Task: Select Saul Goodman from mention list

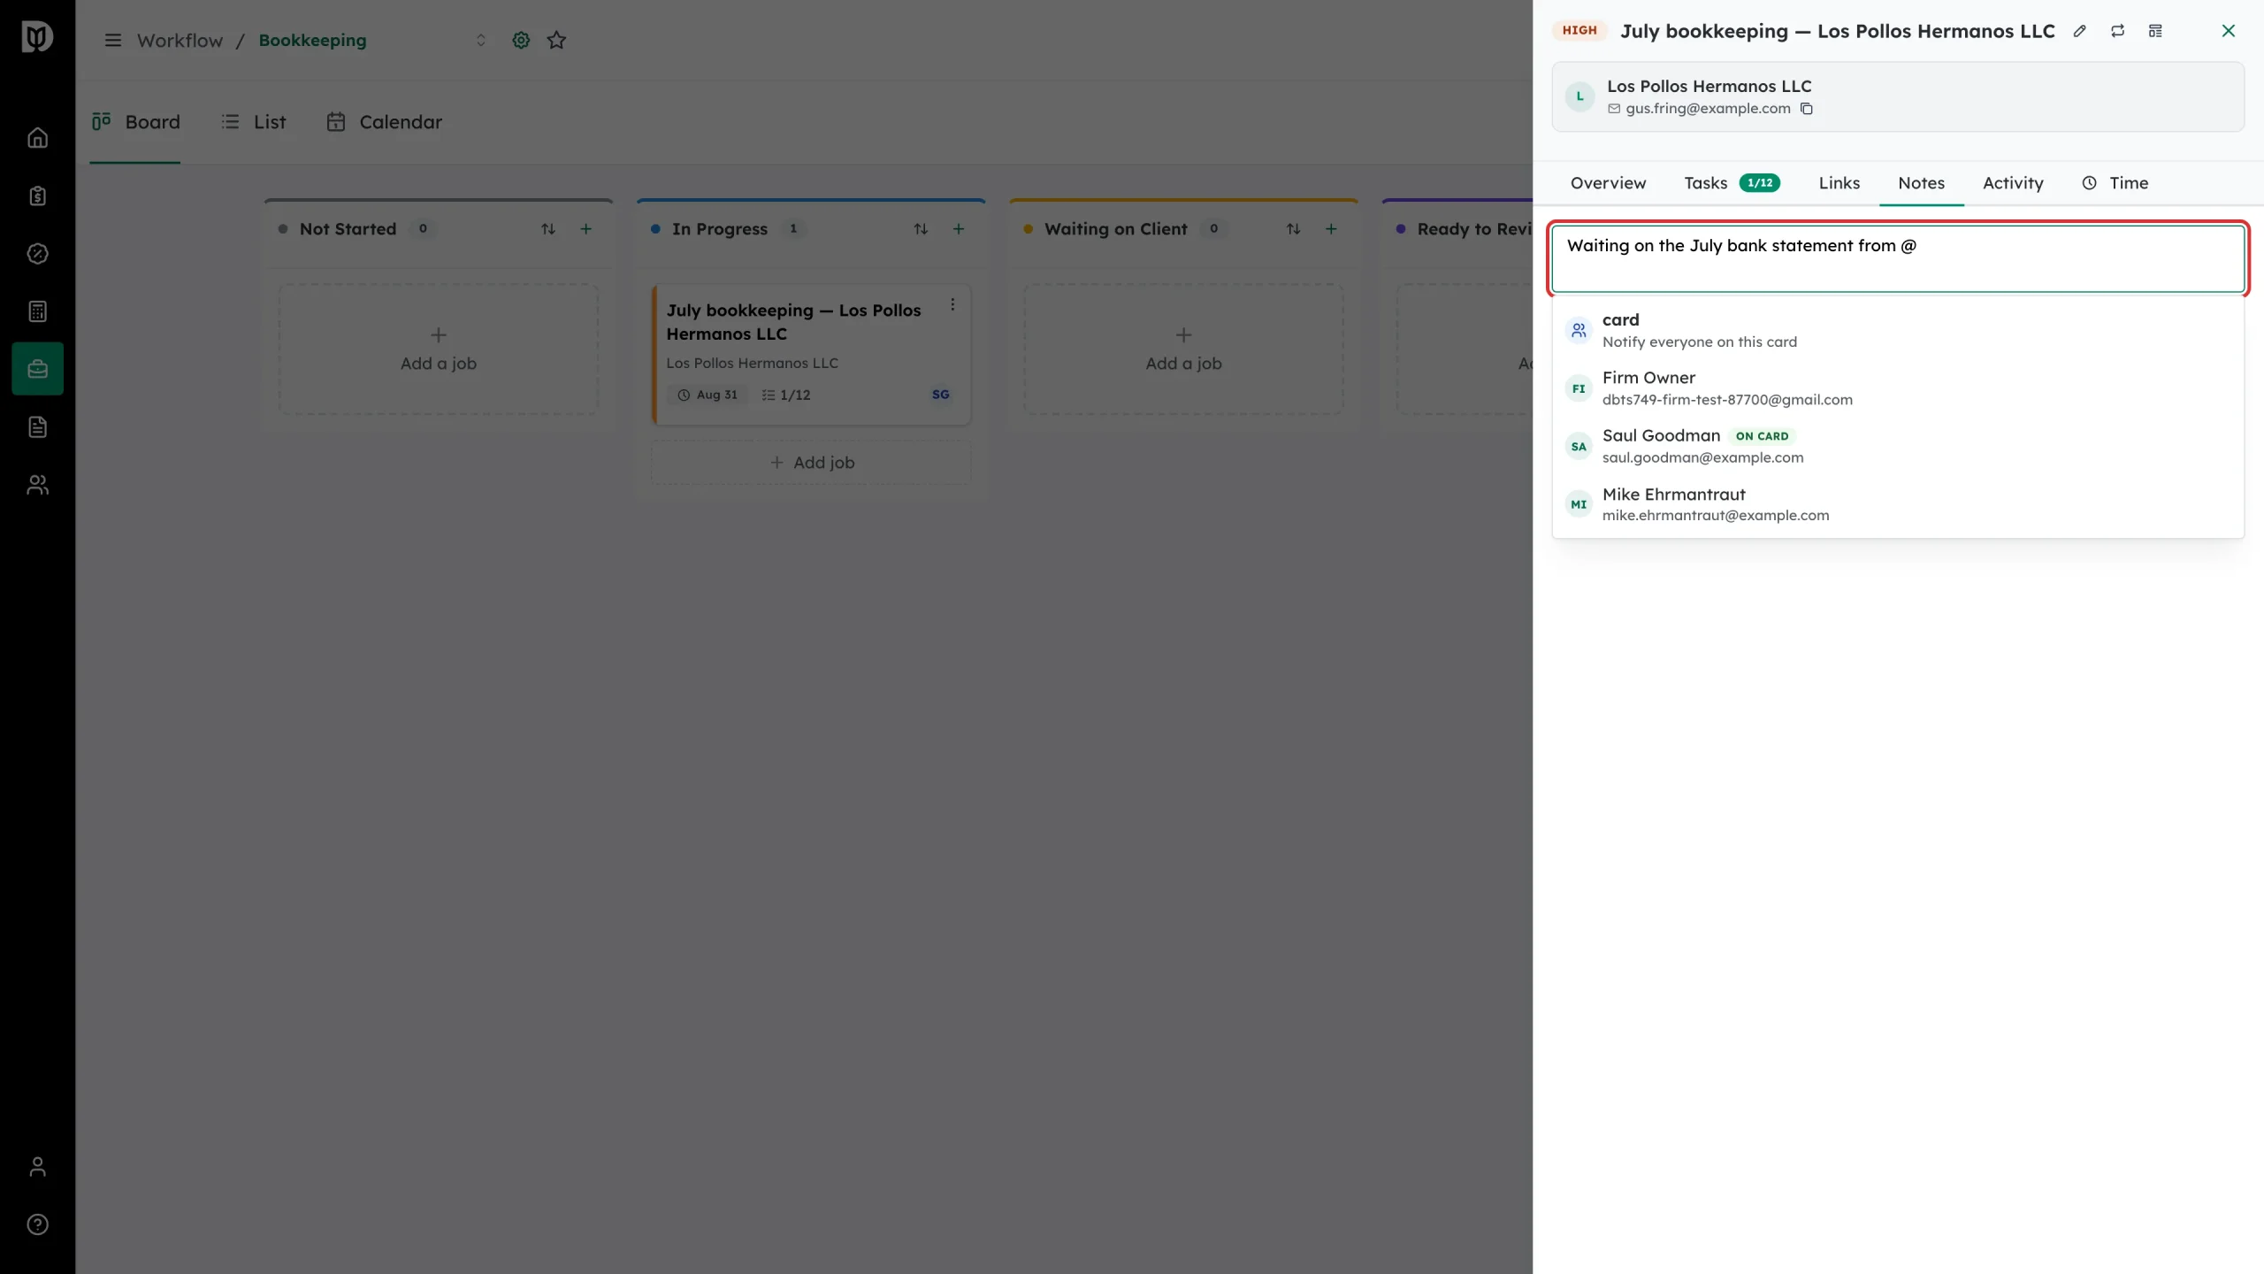Action: pyautogui.click(x=1898, y=446)
